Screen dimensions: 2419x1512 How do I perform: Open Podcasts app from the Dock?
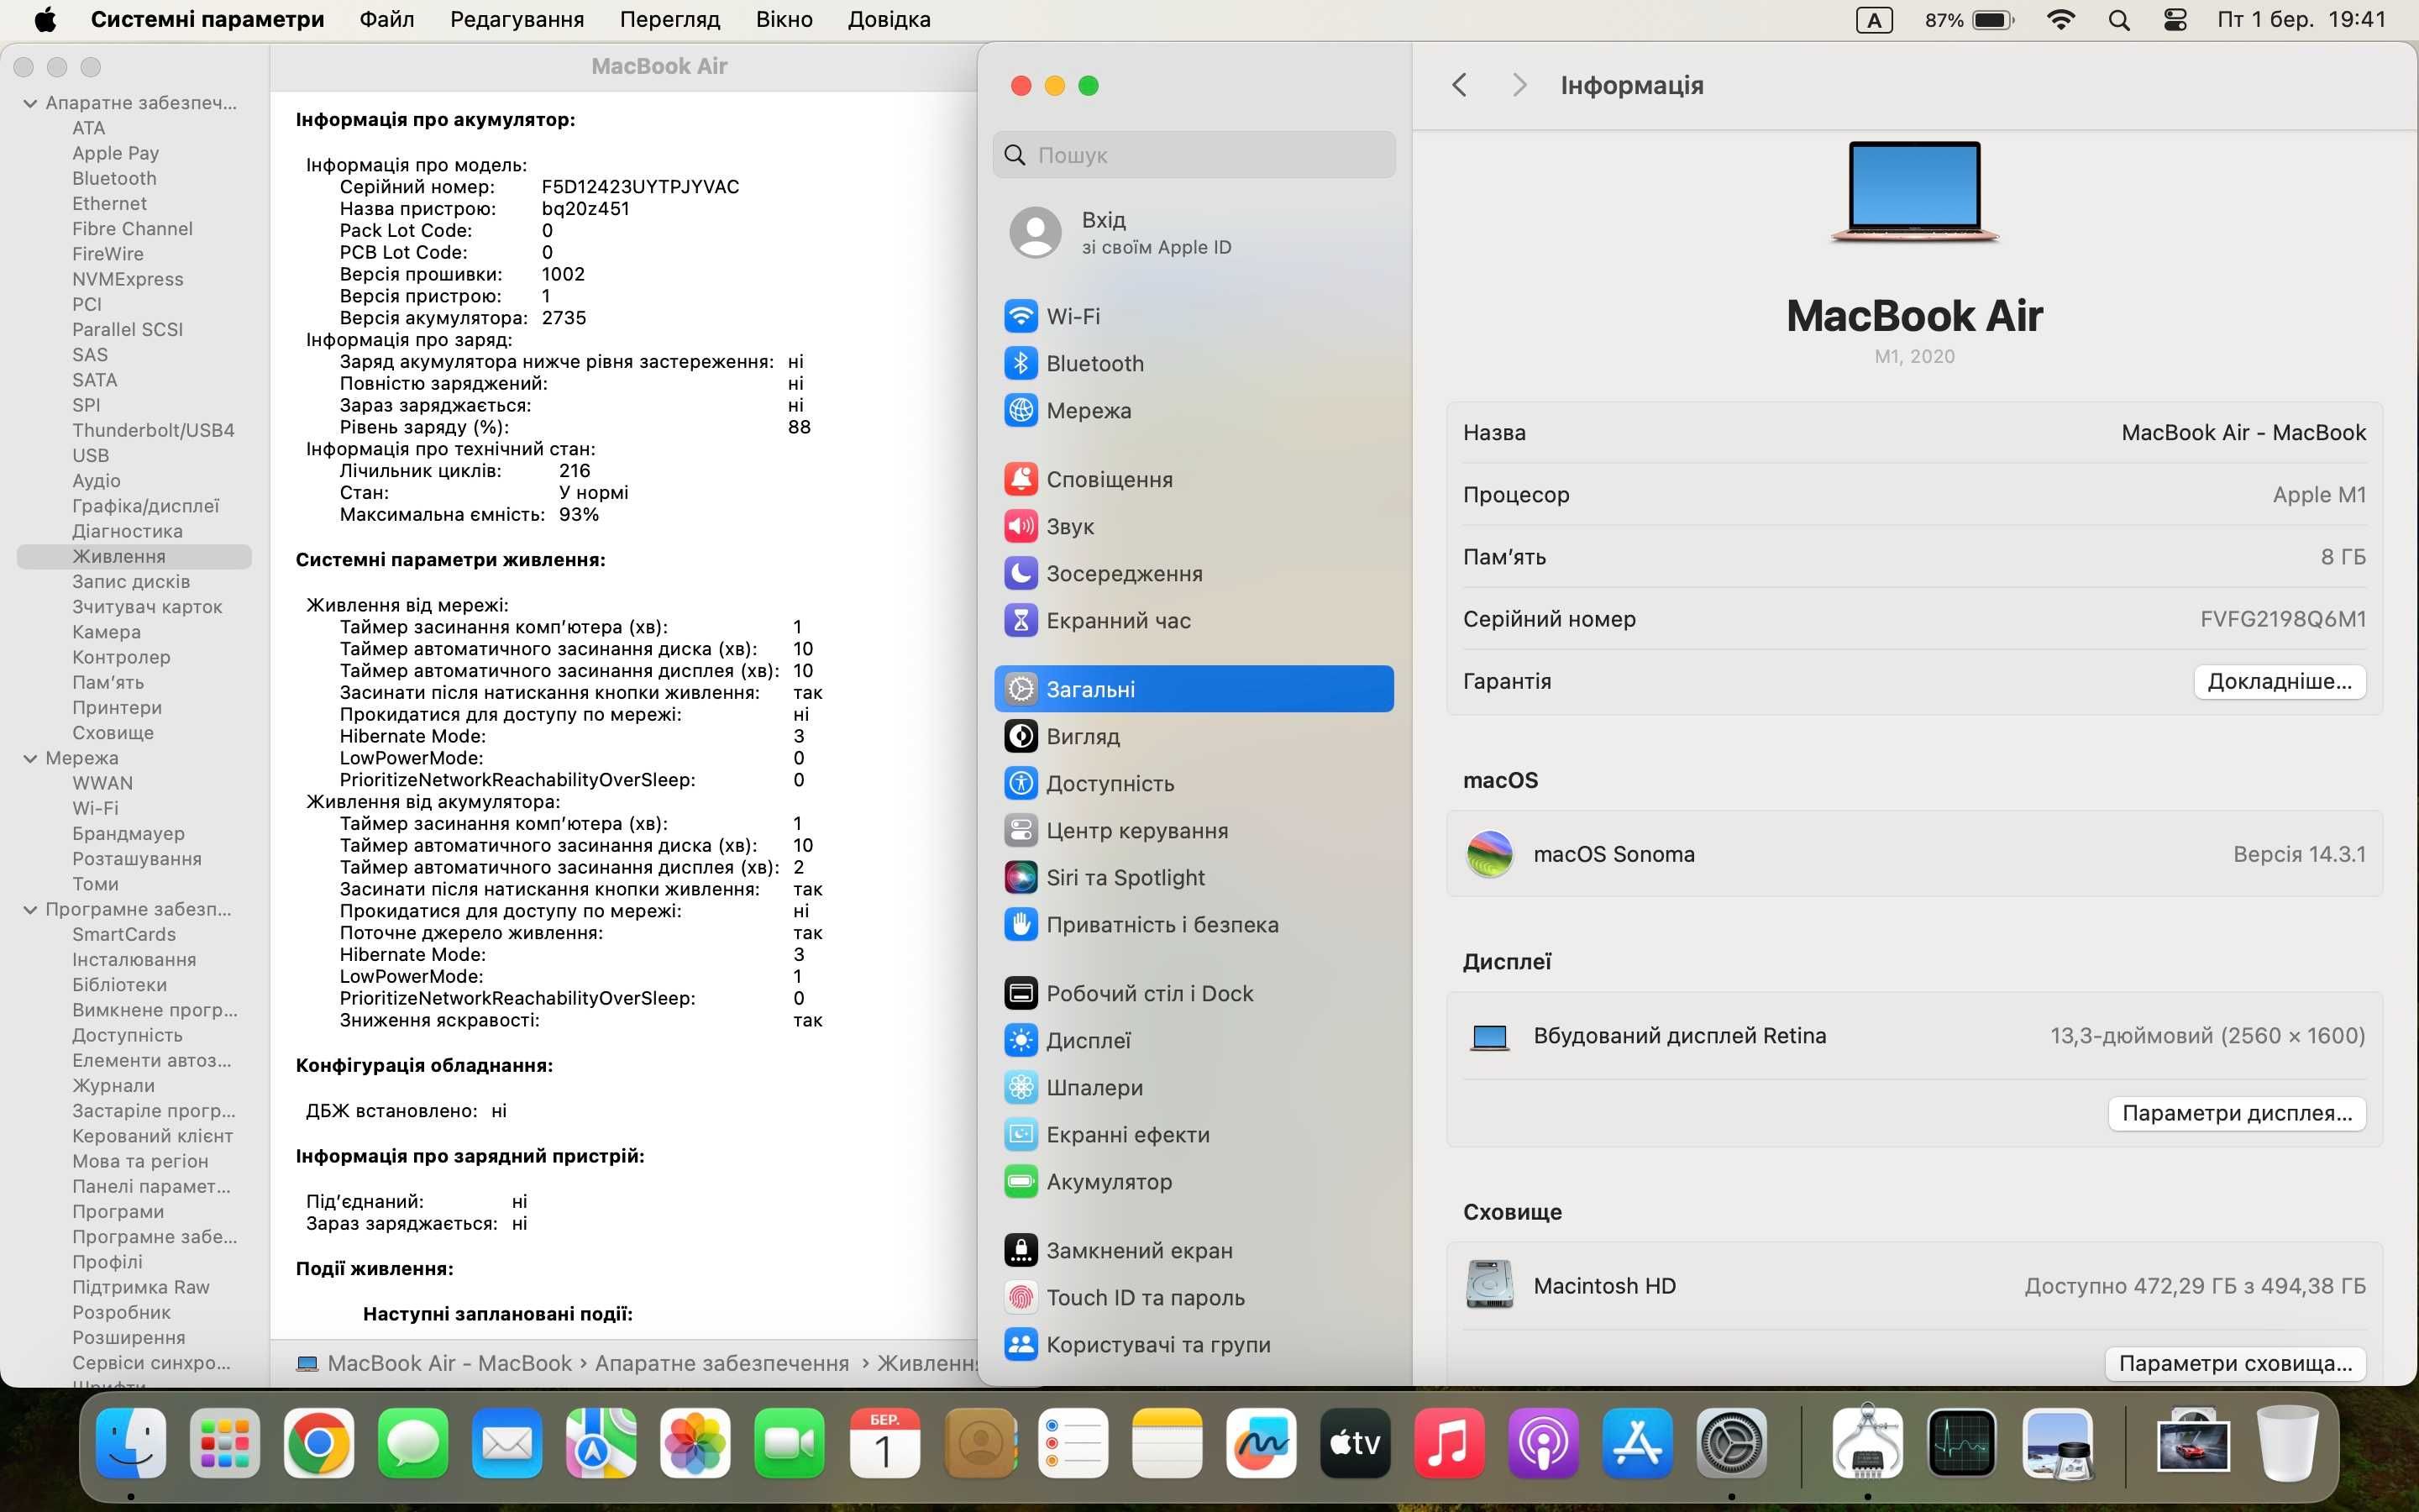click(1542, 1443)
